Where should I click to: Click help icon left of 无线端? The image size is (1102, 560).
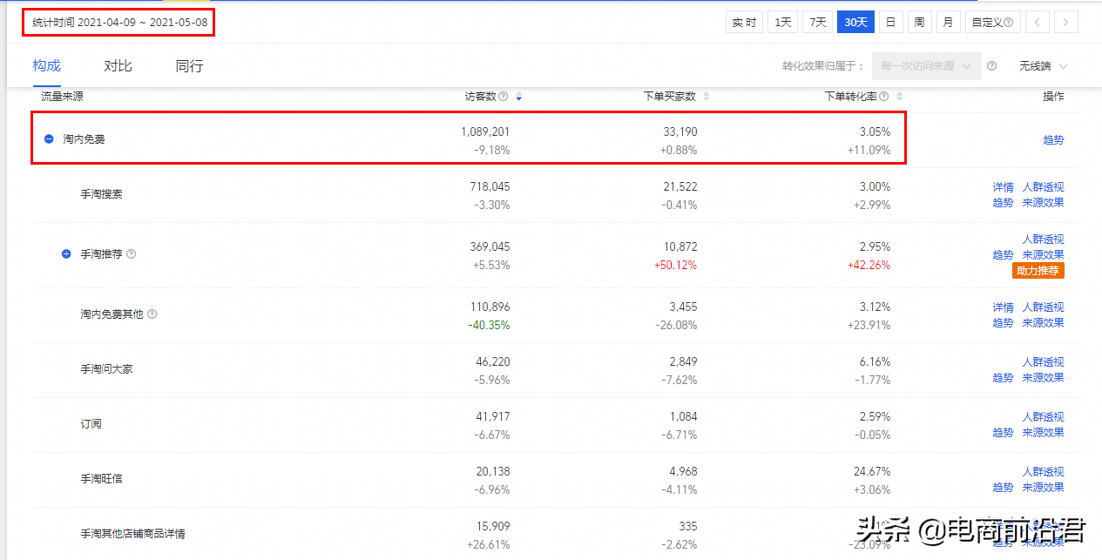tap(991, 66)
